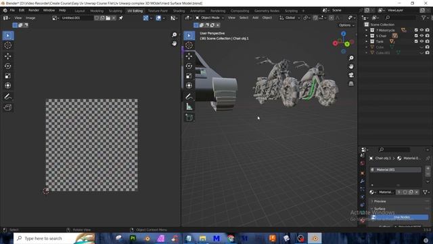Open the File menu
Viewport: 433px width, 244px height.
tap(12, 11)
